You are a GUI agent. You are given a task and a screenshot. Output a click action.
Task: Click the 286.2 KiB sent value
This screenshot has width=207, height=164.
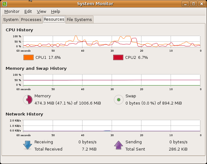pos(178,149)
